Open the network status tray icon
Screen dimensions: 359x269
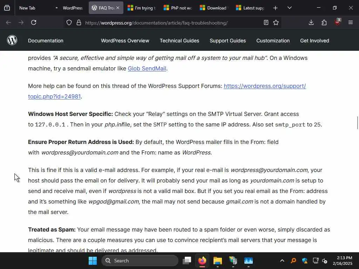click(316, 261)
